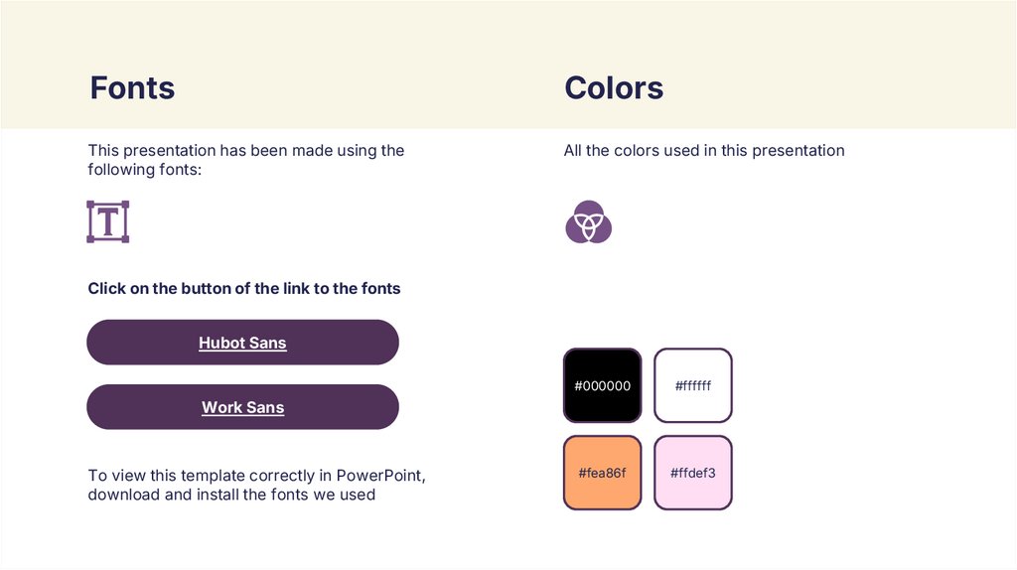Click the #ffdef3 hex code label
1017x570 pixels.
693,473
